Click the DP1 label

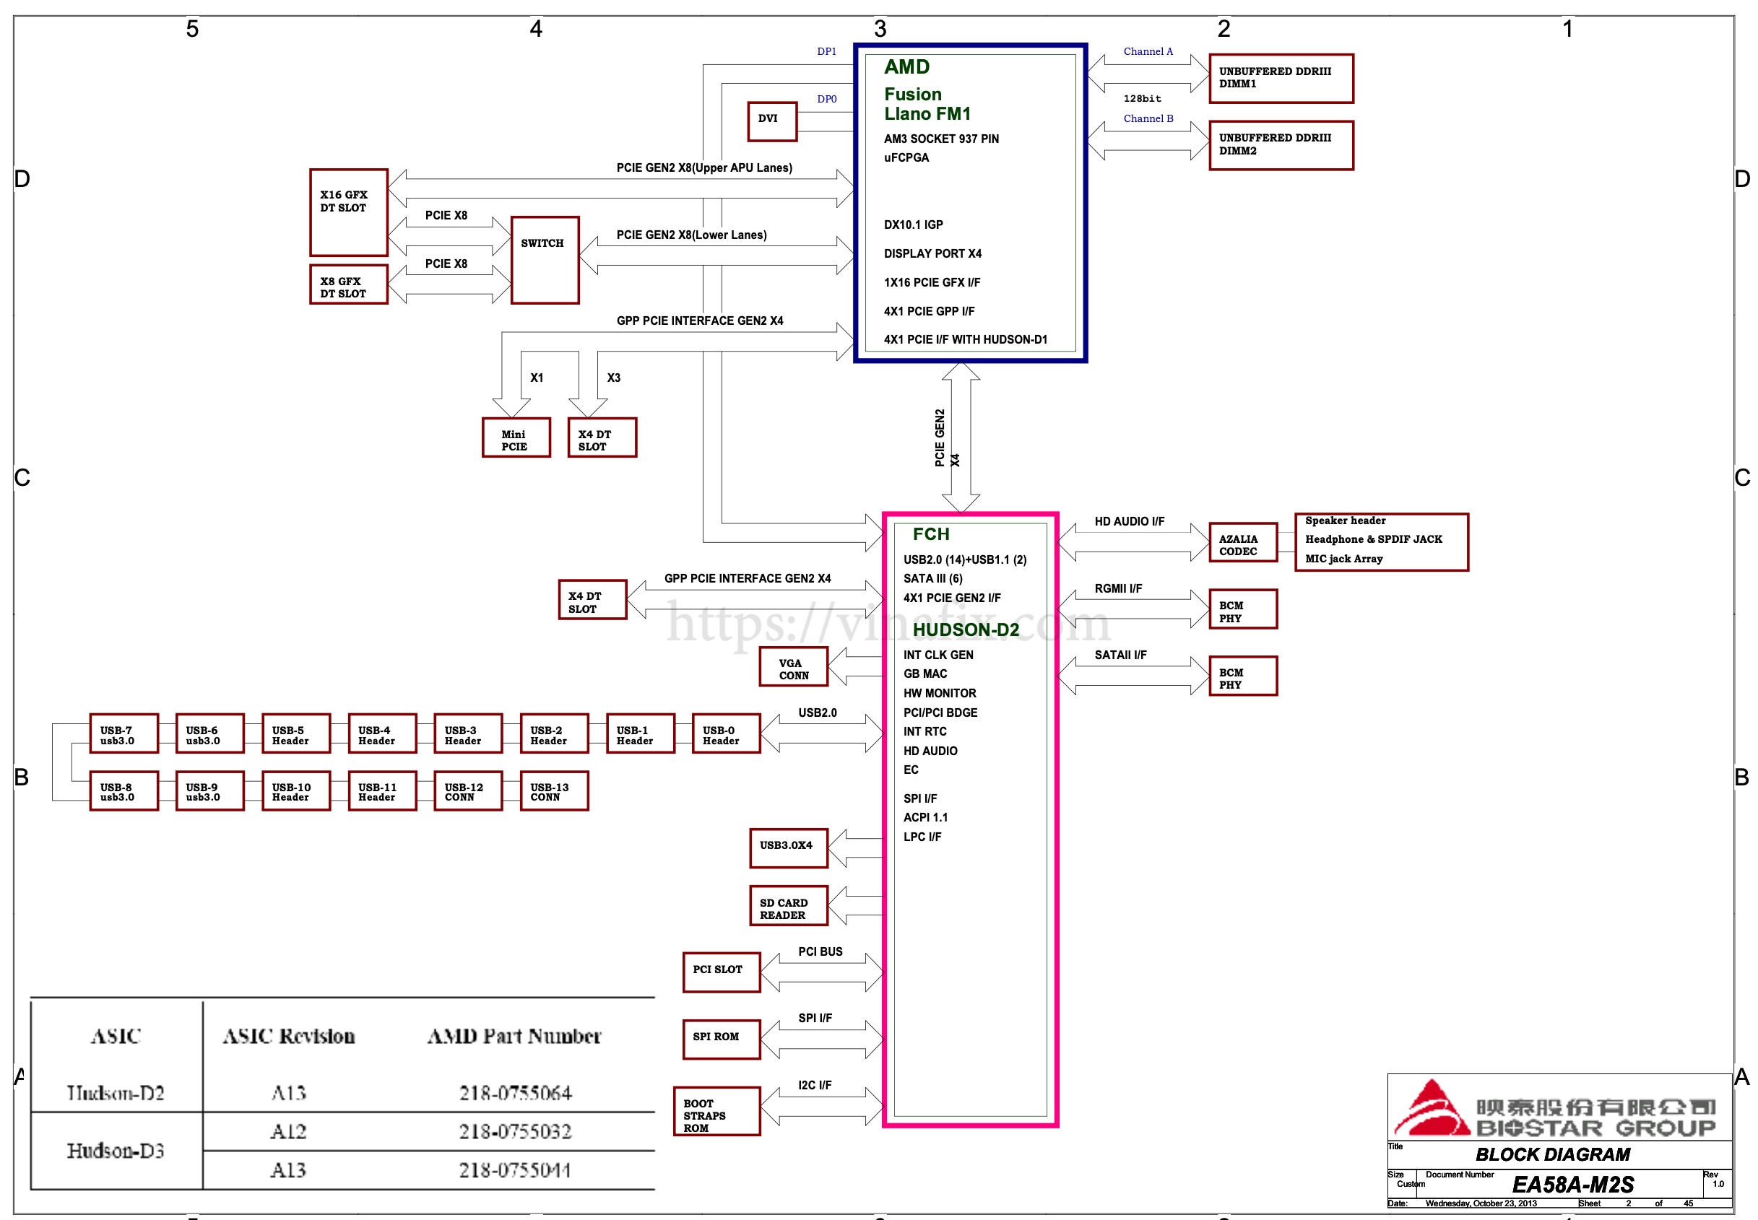pyautogui.click(x=826, y=51)
